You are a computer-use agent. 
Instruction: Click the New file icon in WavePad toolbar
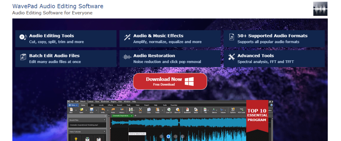click(71, 109)
